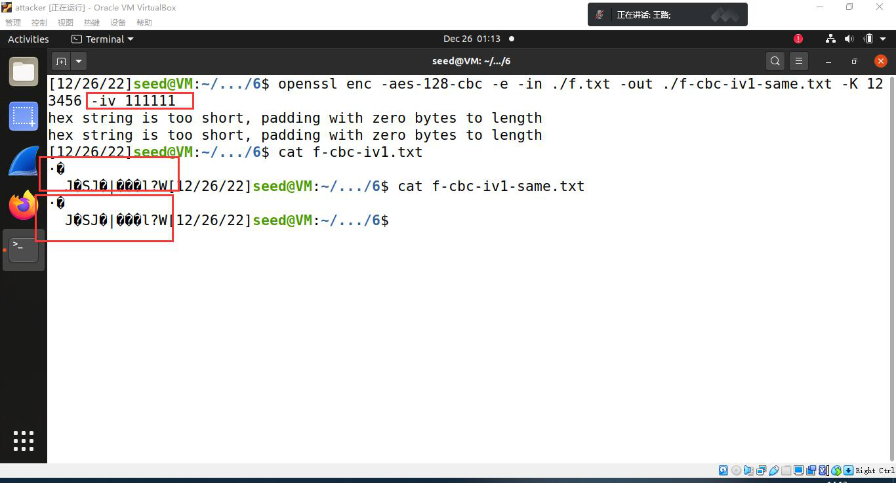Expand the new tab dropdown arrow

click(79, 61)
